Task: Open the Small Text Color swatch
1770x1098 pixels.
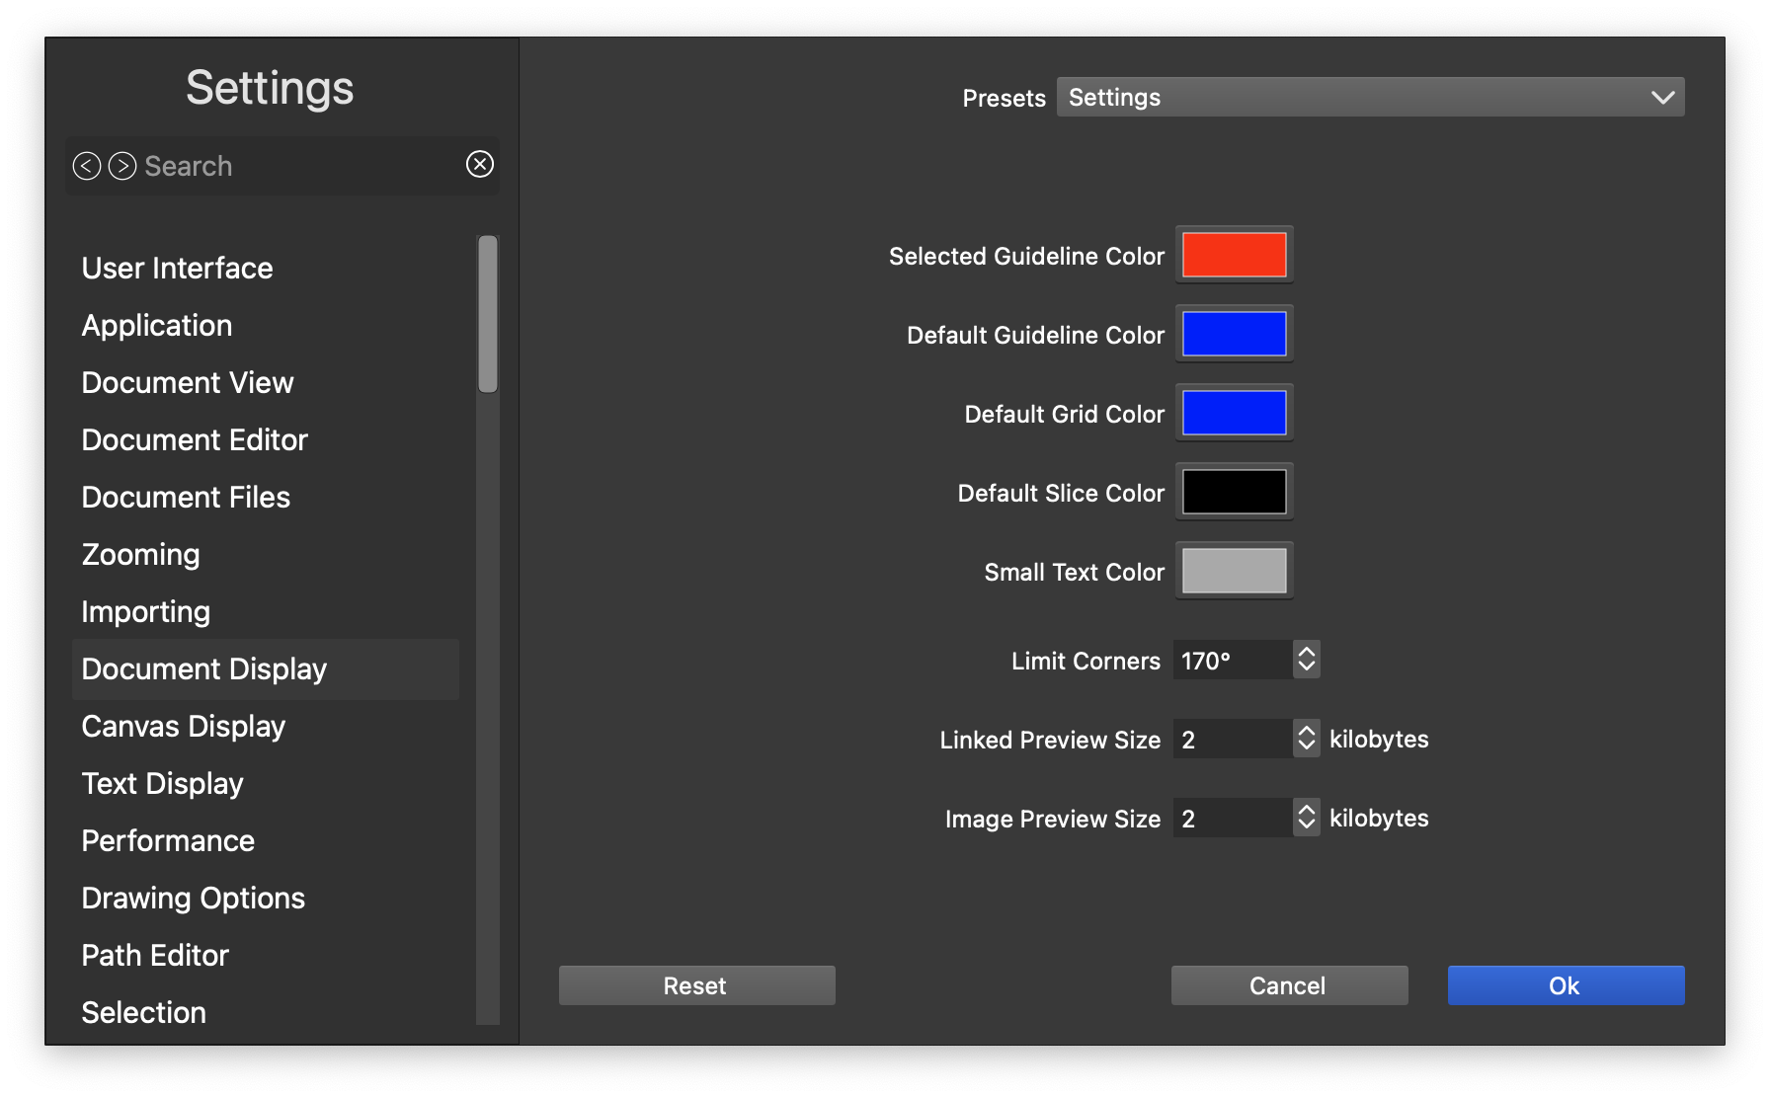Action: (1234, 571)
